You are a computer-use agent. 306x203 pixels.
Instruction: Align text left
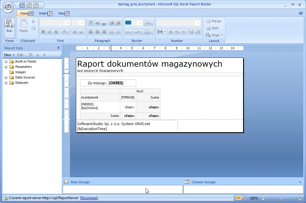coord(91,32)
